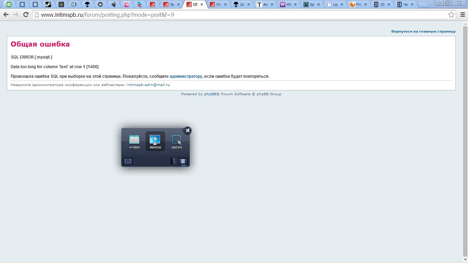Pick the custom region capture icon
This screenshot has height=263, width=468.
176,140
